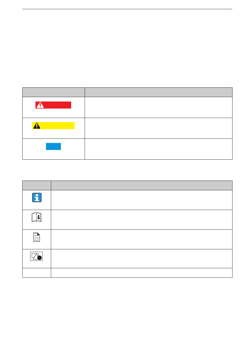This screenshot has width=243, height=352.
Task: Select the graphic shapes reference icon
Action: tap(37, 256)
